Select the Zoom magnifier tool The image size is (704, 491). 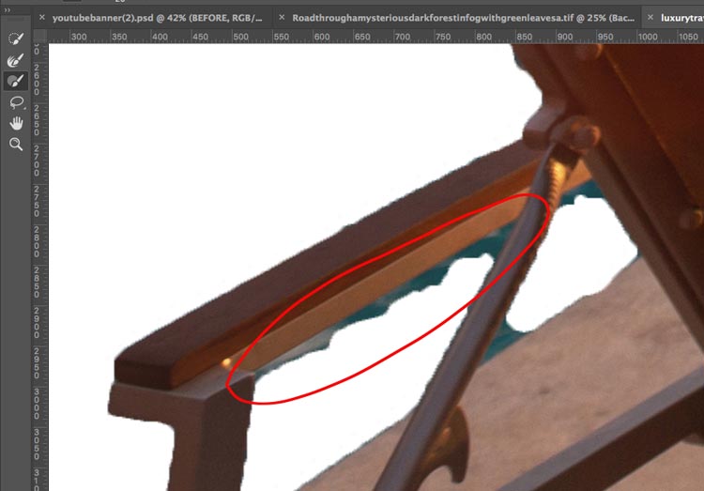tap(16, 145)
